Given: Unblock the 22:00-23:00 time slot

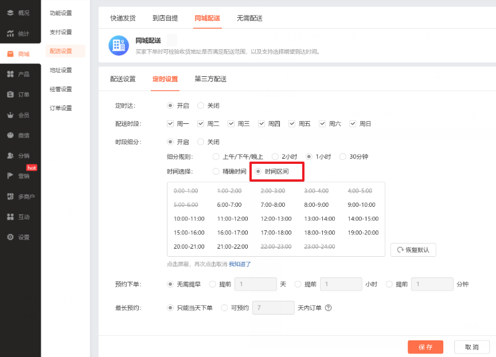Looking at the screenshot, I should click(x=276, y=246).
